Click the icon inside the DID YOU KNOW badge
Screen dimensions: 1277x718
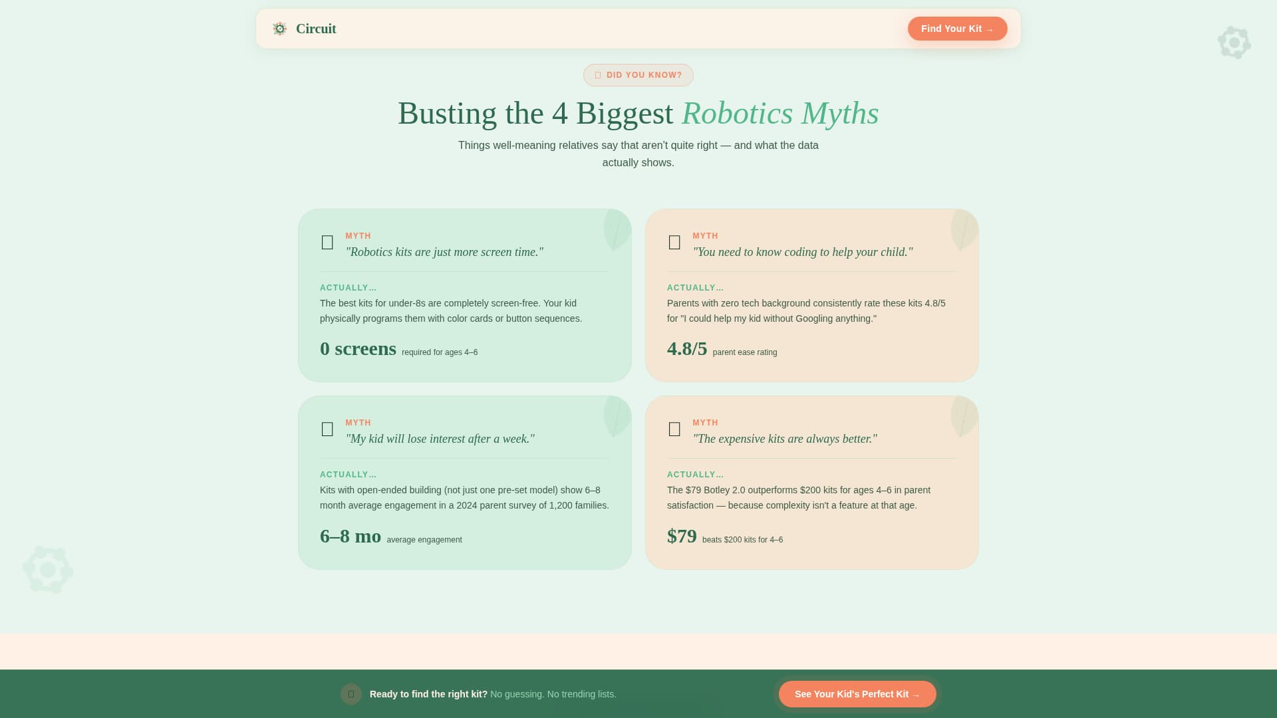[x=598, y=75]
